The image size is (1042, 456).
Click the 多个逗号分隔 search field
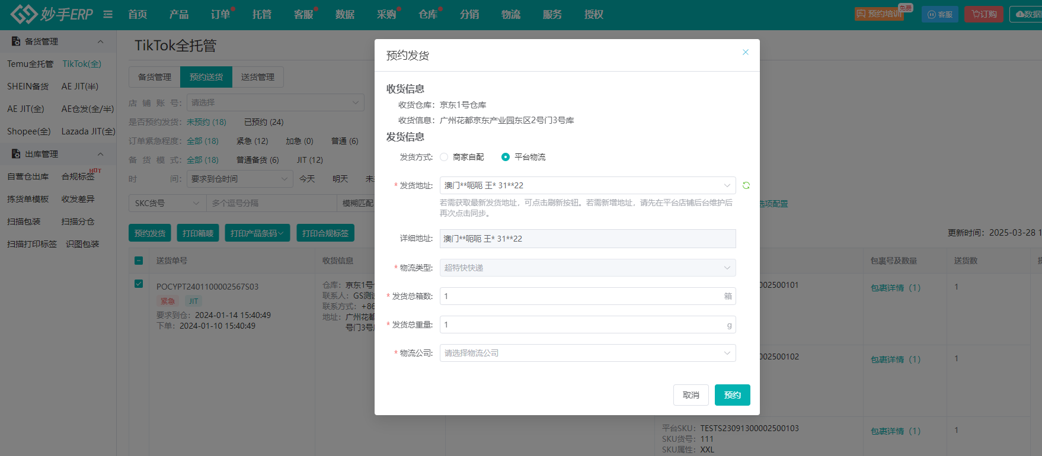271,203
